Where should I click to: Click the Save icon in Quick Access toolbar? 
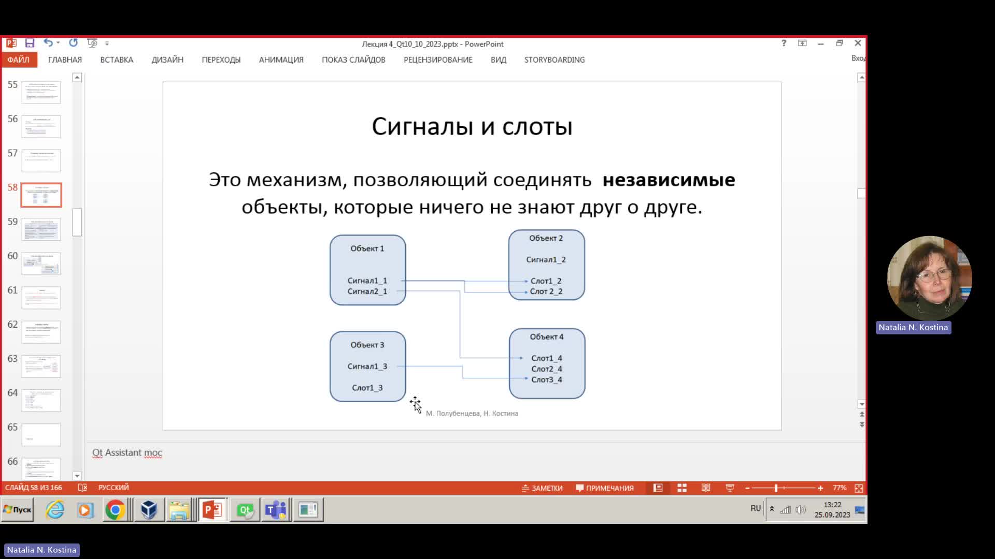(30, 43)
